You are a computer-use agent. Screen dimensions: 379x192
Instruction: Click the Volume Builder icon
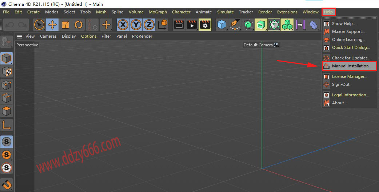(274, 25)
